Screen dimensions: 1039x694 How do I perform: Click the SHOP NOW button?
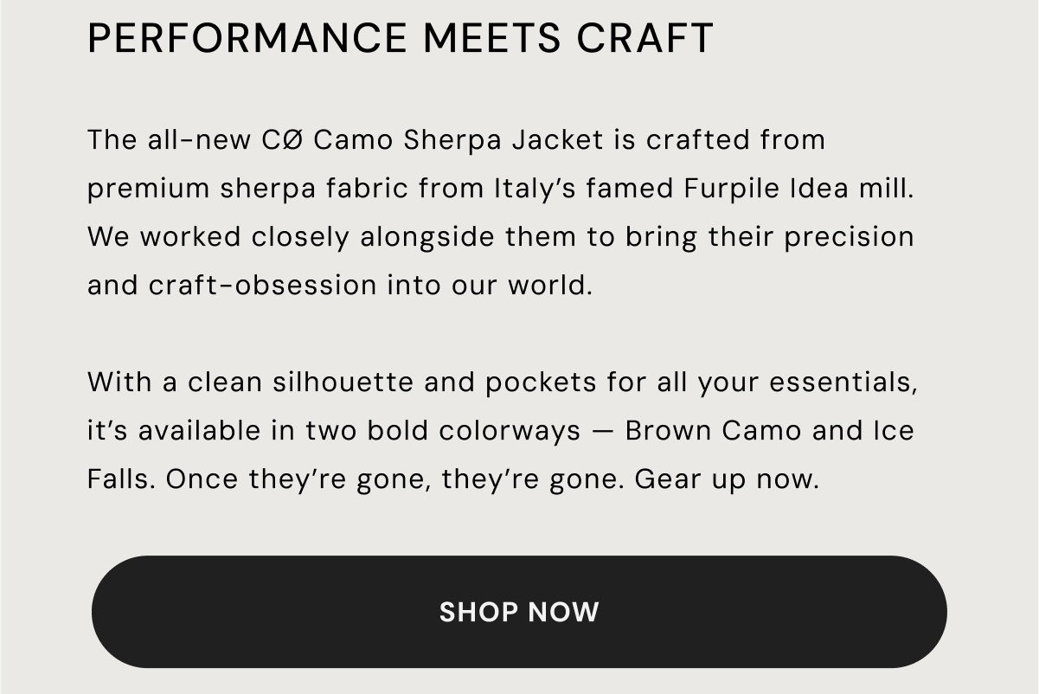click(x=519, y=612)
